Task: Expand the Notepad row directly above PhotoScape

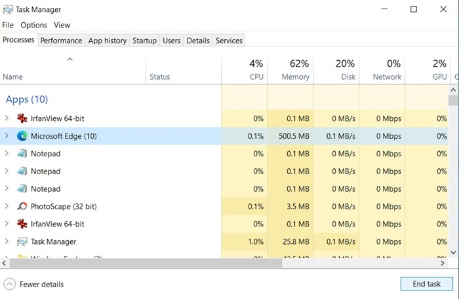Action: (x=7, y=188)
